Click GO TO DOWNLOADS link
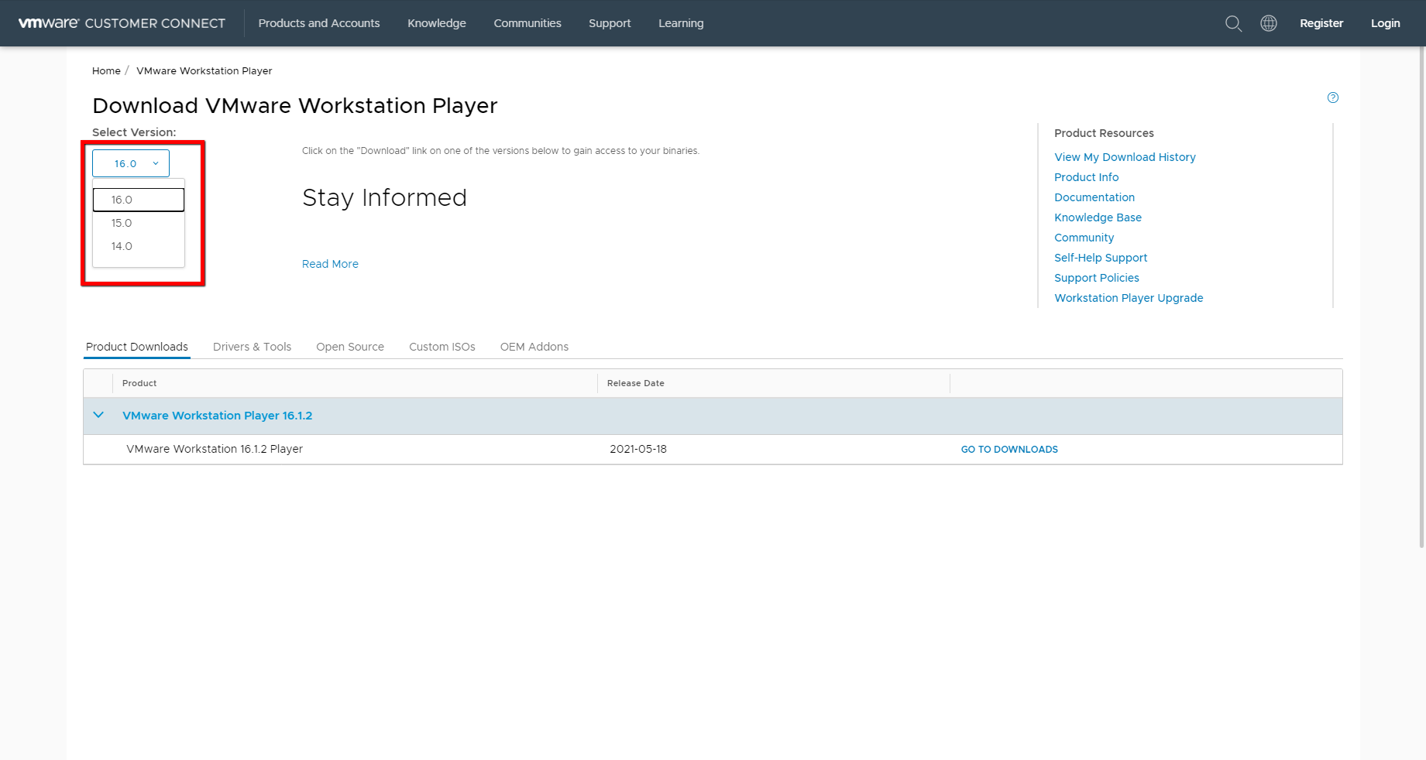 point(1009,449)
